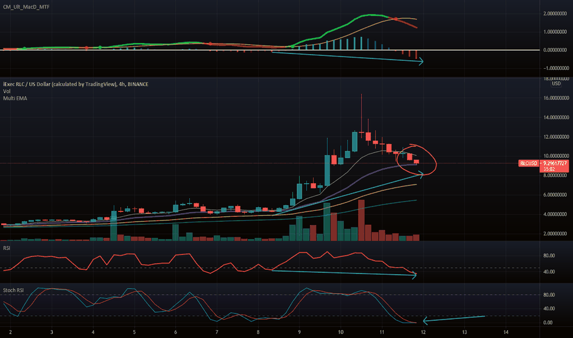Click the 35:02 candle countdown timer
The height and width of the screenshot is (338, 573).
tap(549, 169)
